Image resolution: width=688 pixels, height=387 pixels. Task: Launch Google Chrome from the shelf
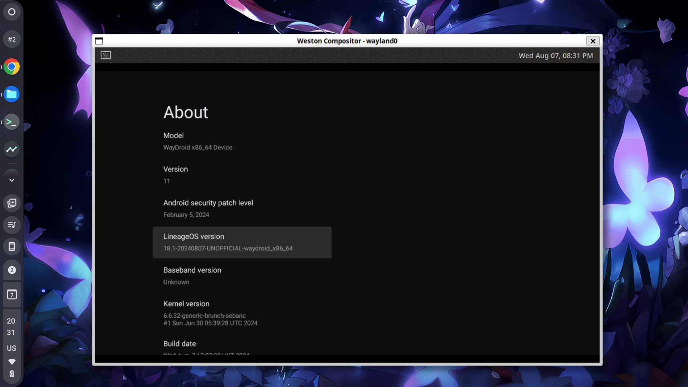tap(12, 67)
